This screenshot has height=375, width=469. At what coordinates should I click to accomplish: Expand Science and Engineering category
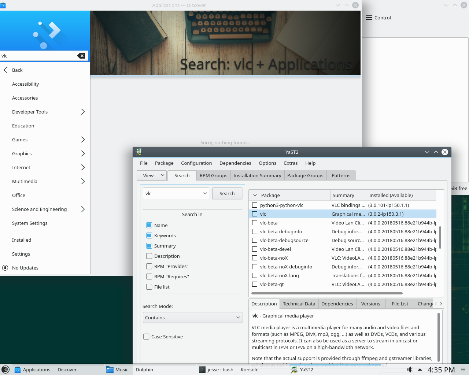coord(83,209)
